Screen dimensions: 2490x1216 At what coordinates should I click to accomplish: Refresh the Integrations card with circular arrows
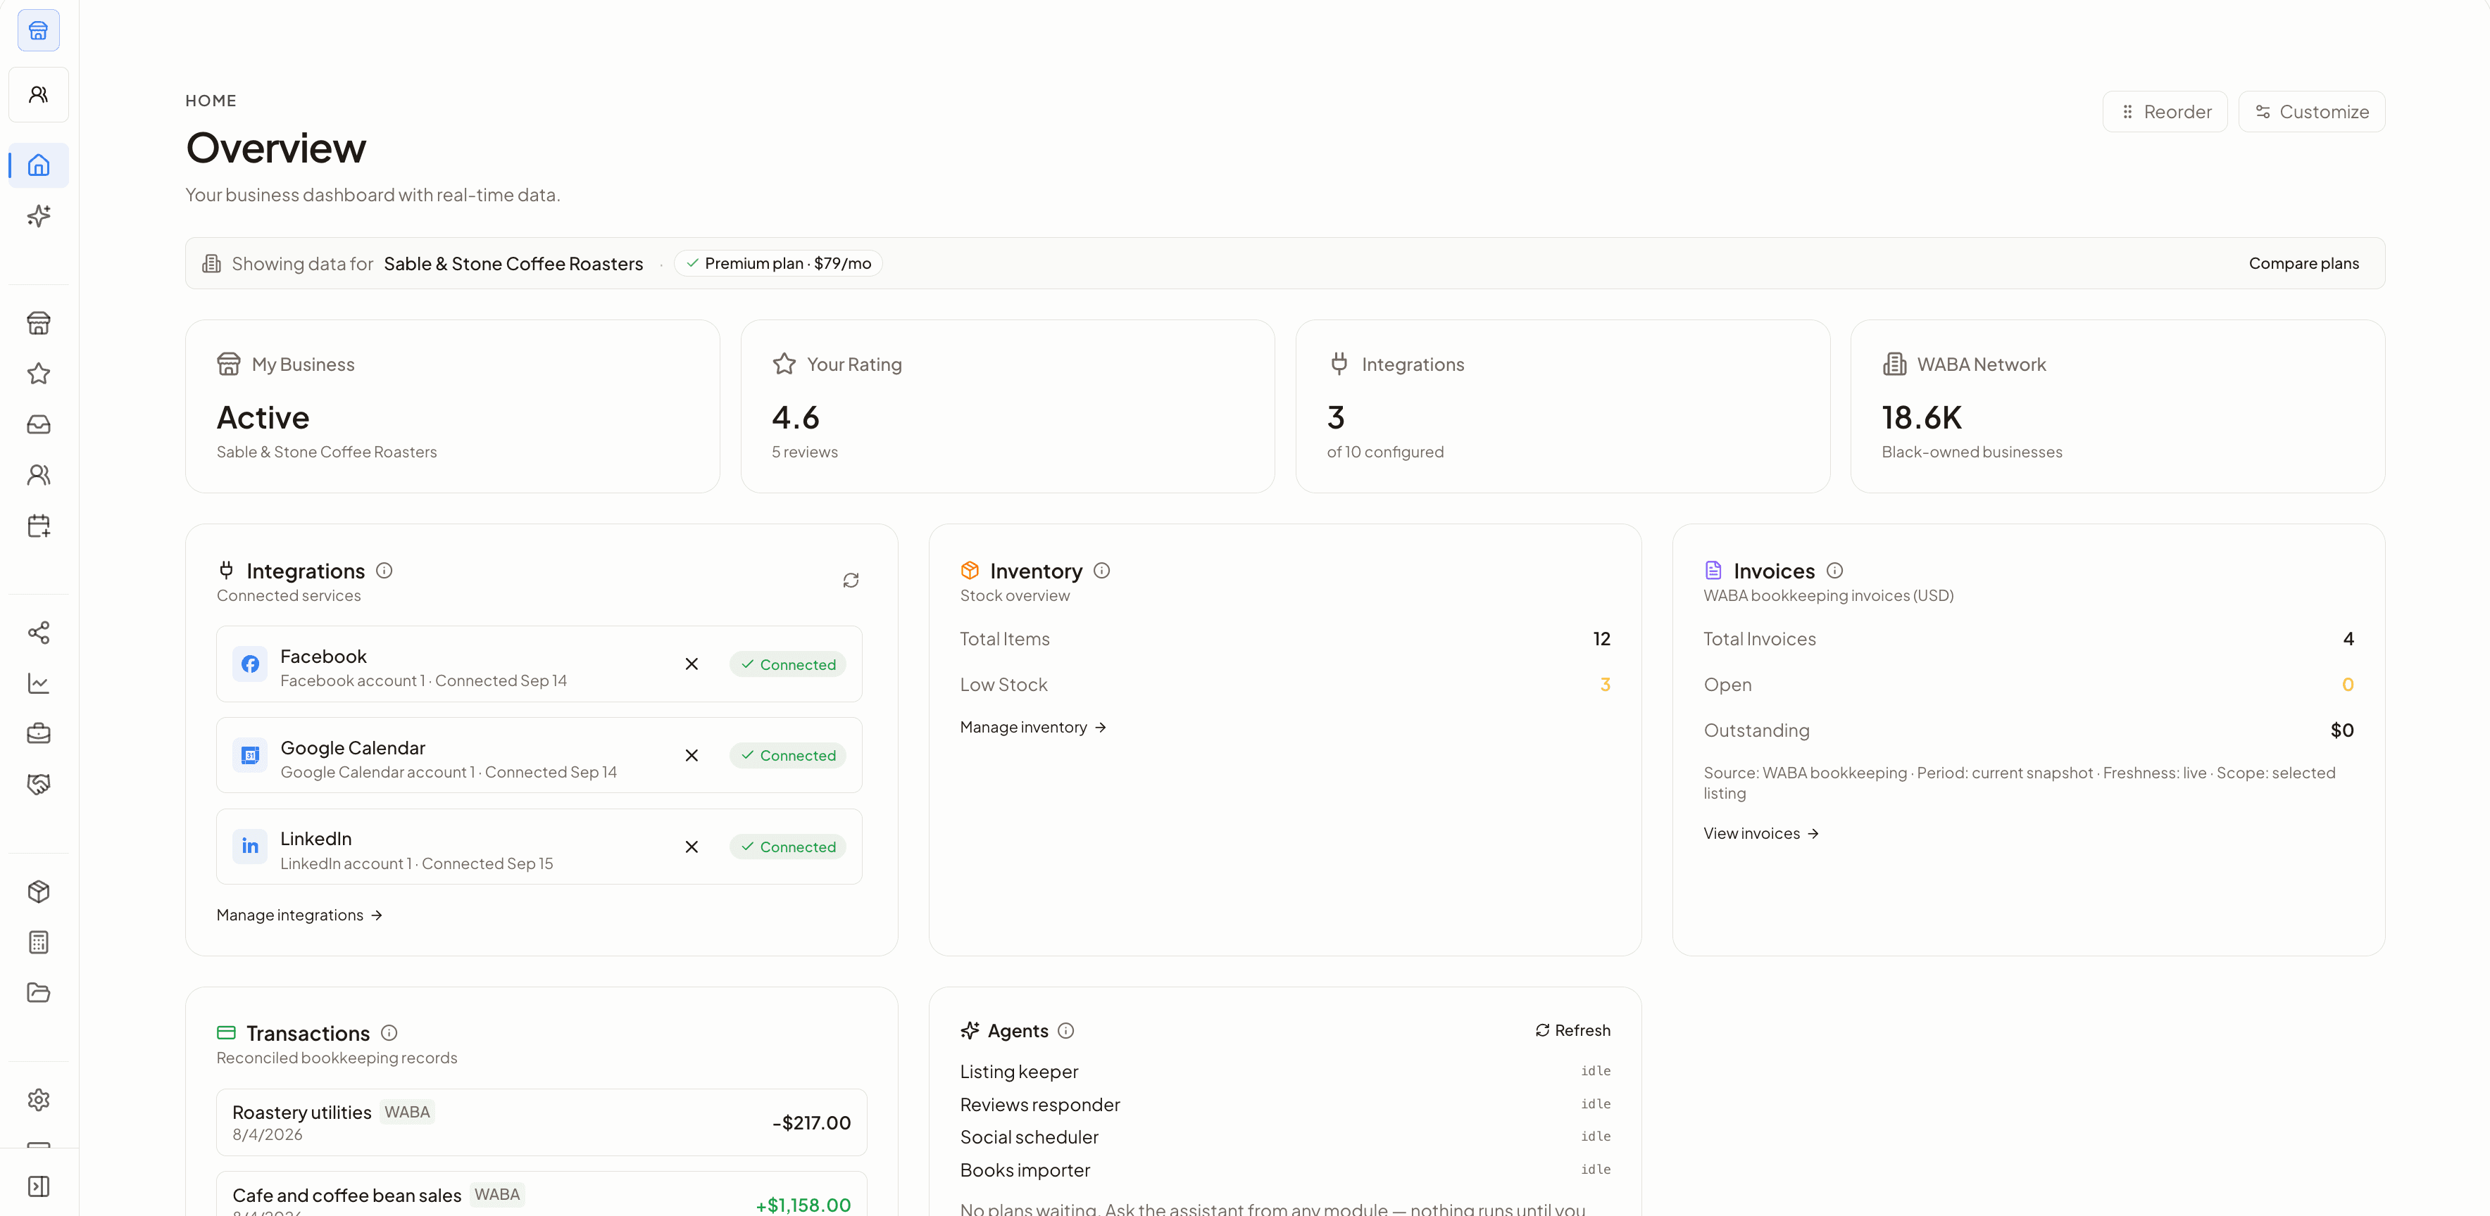[x=851, y=581]
